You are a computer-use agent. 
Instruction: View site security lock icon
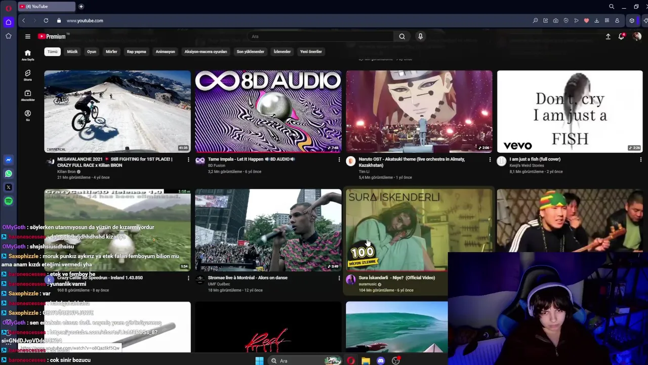tap(59, 21)
